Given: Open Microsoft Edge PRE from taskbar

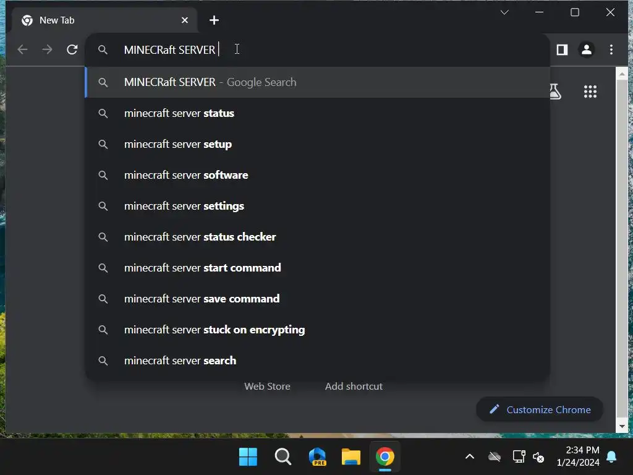Looking at the screenshot, I should pos(317,457).
